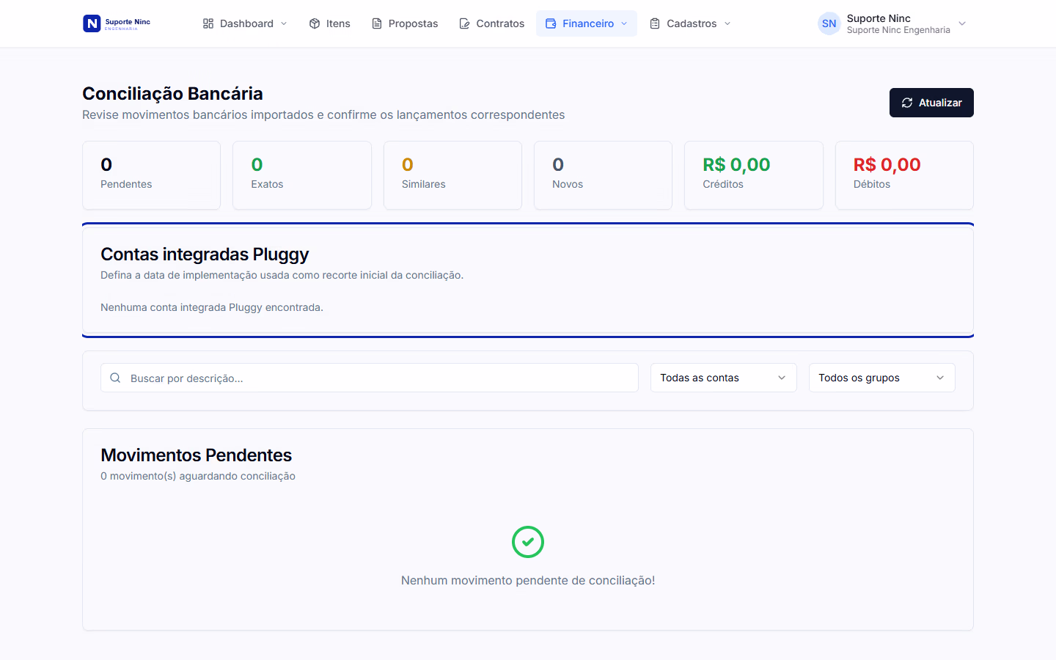Open the user account menu chevron
Viewport: 1056px width, 660px height.
pos(962,23)
